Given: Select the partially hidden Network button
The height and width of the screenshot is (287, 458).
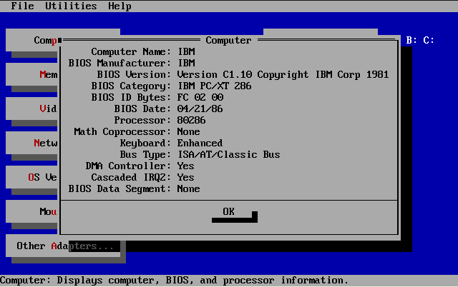Looking at the screenshot, I should tap(31, 143).
